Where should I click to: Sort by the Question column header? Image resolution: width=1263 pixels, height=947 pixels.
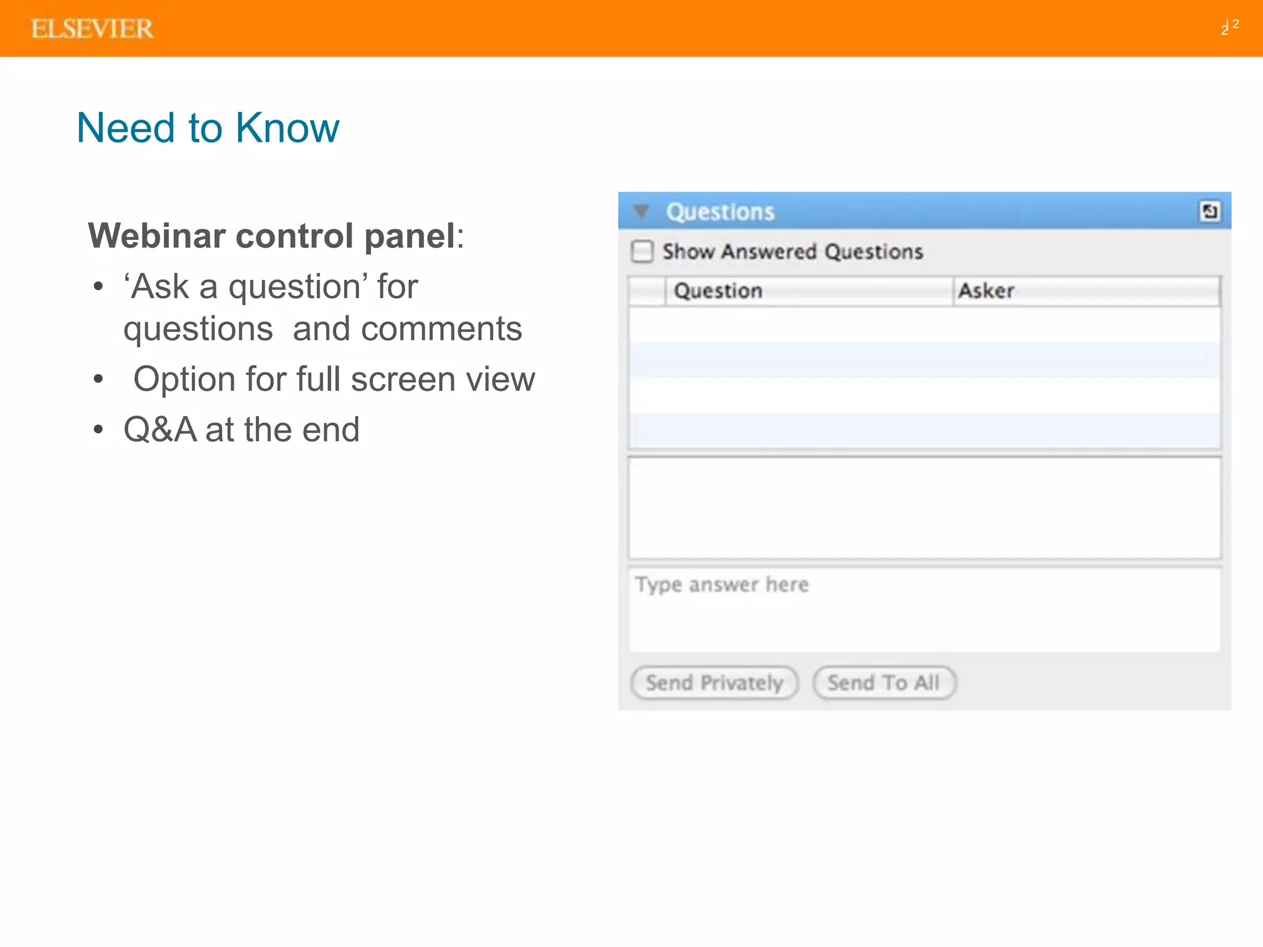pos(808,290)
